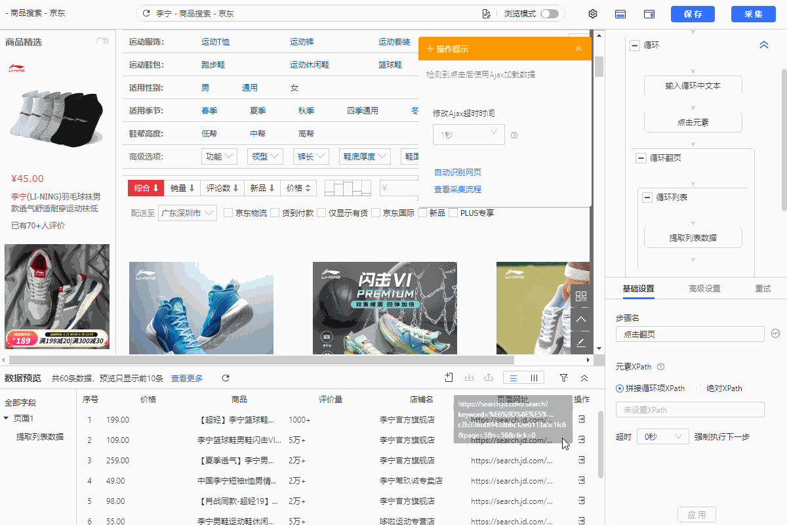Open the 鞋底厚度 dropdown
Viewport: 787px width, 525px height.
[365, 157]
